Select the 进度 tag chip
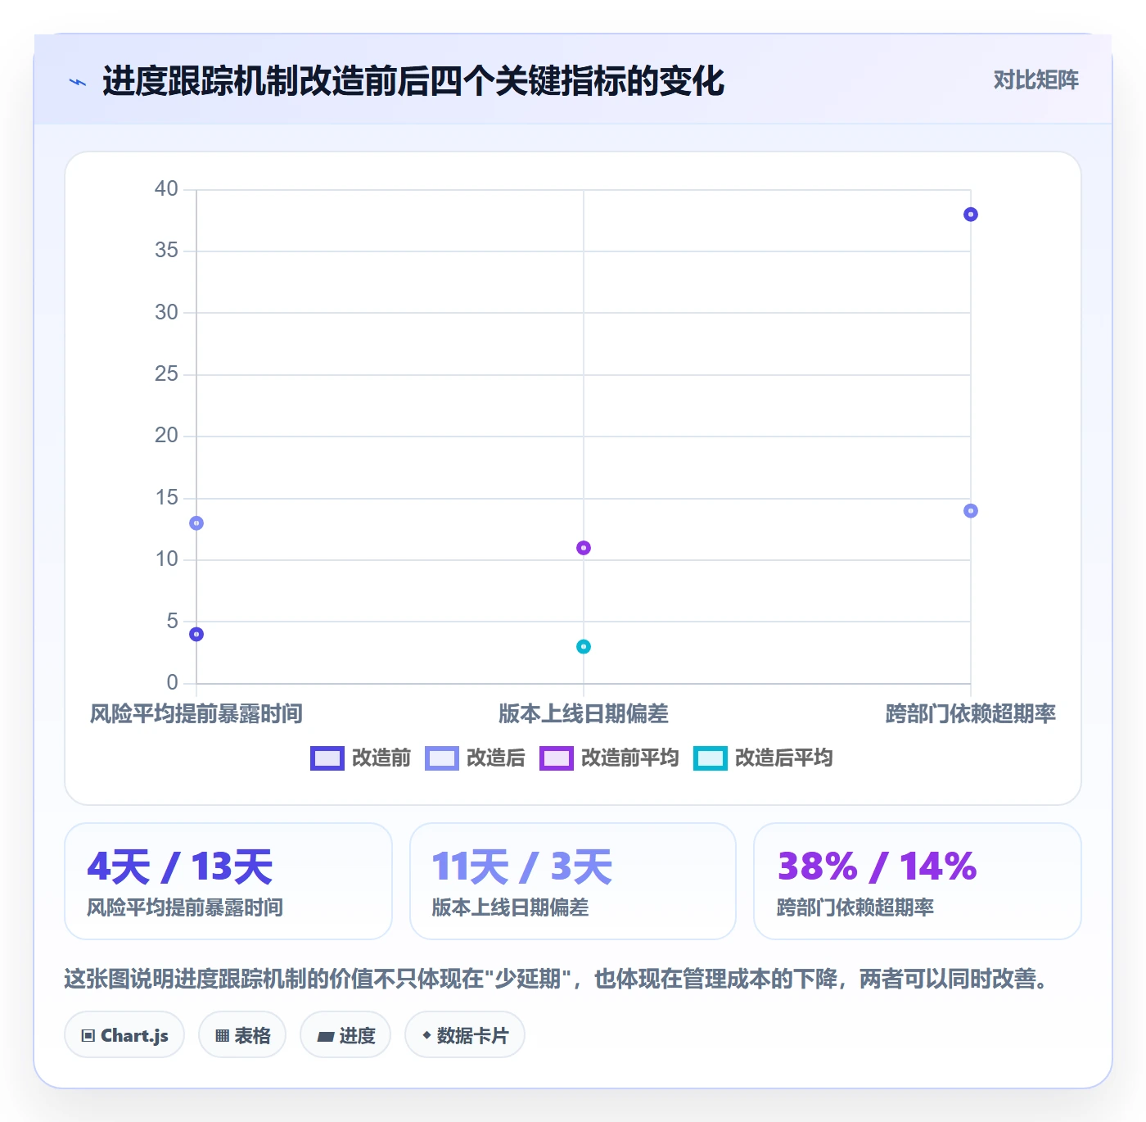The image size is (1146, 1122). pyautogui.click(x=345, y=1035)
